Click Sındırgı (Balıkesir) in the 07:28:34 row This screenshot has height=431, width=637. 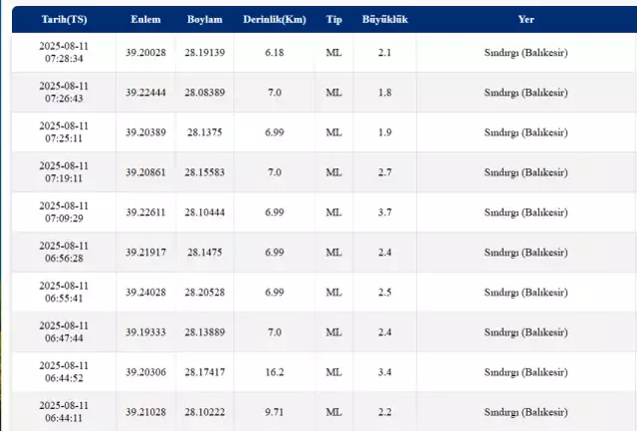(x=527, y=53)
